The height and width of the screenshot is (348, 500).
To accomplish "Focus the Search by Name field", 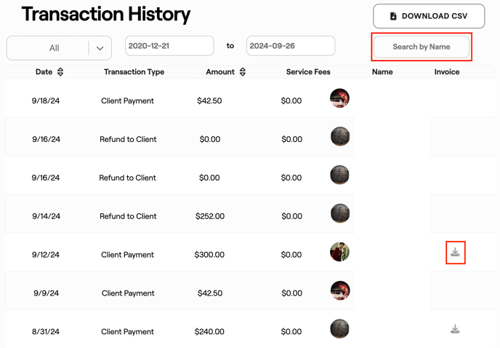I will pos(422,47).
